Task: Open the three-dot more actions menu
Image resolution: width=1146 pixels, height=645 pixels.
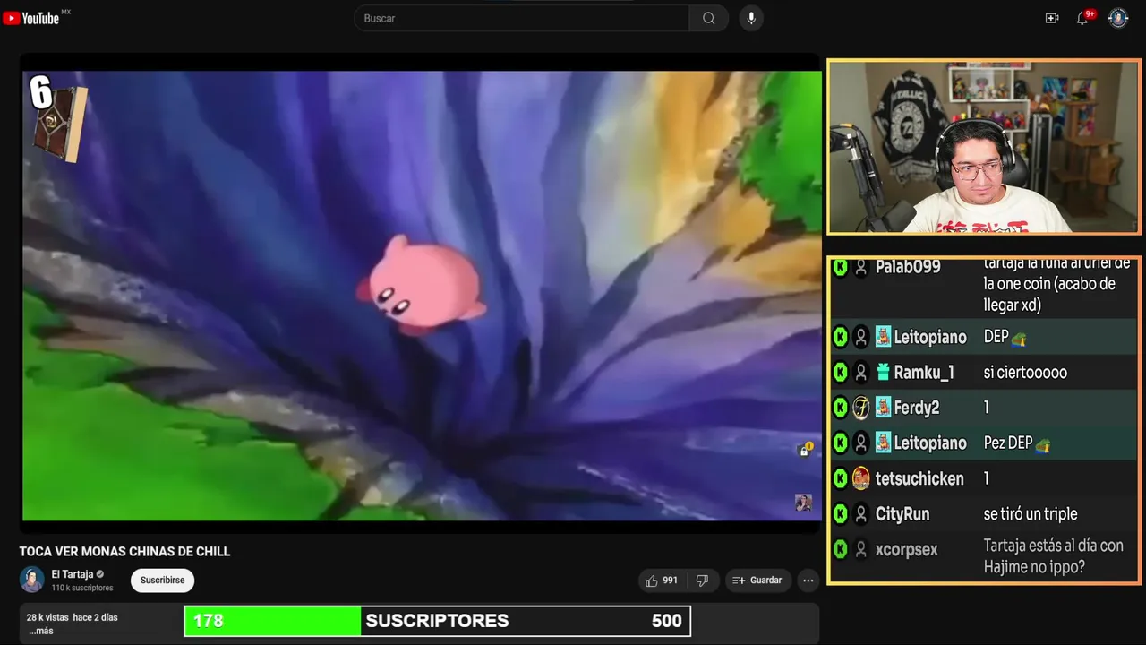Action: (808, 580)
